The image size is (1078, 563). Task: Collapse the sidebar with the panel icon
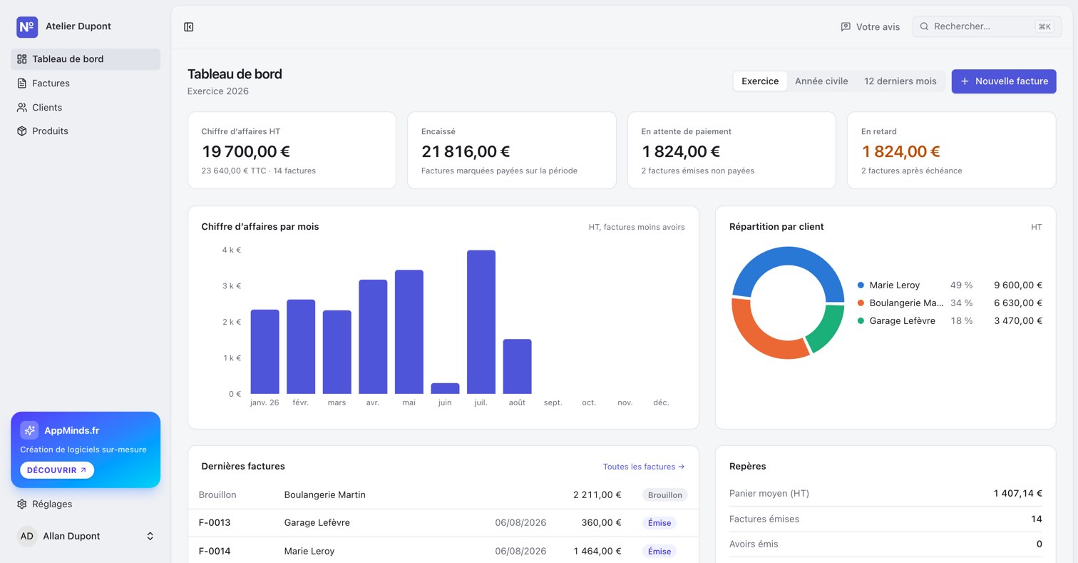point(189,27)
